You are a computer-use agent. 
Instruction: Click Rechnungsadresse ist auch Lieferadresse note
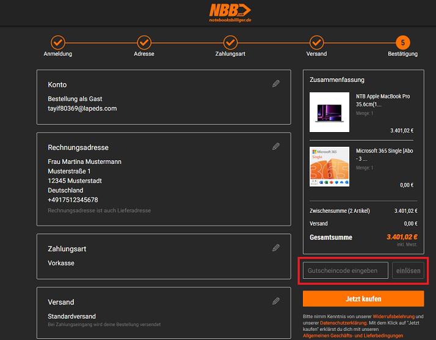[x=100, y=210]
